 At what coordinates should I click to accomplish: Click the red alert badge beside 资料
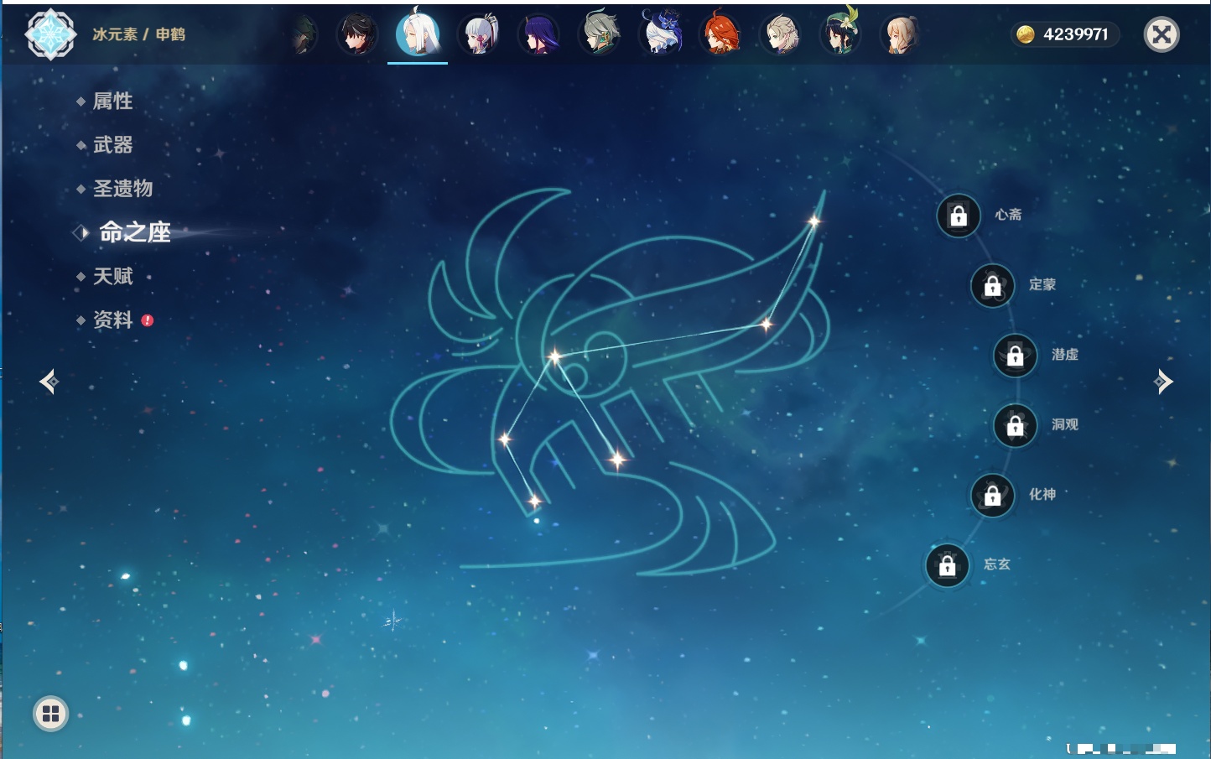click(148, 320)
